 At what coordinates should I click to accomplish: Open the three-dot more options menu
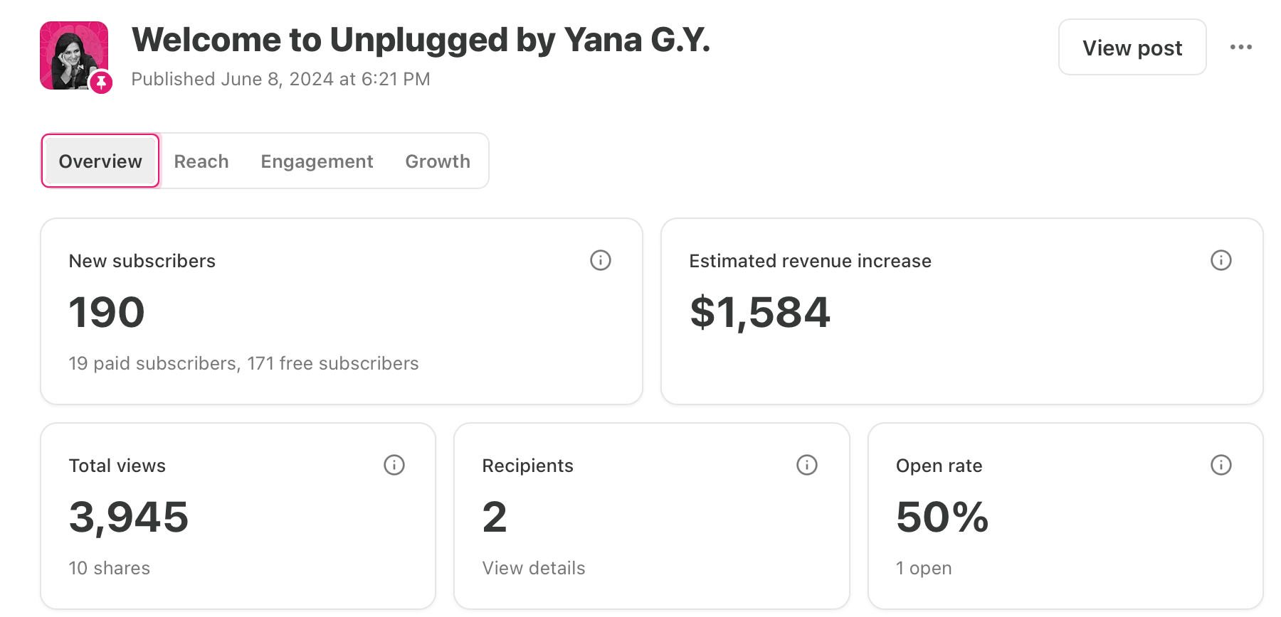click(1241, 47)
